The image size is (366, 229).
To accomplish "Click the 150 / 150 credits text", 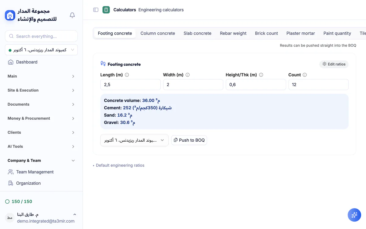I will tap(22, 202).
